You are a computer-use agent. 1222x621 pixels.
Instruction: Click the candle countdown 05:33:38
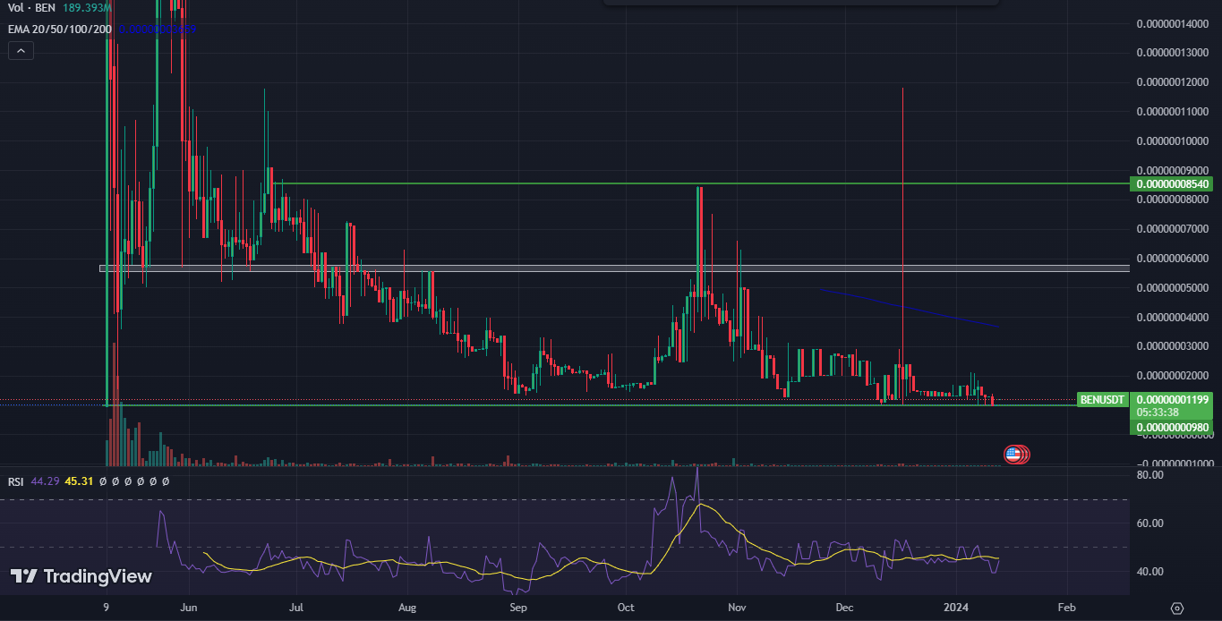pyautogui.click(x=1157, y=413)
